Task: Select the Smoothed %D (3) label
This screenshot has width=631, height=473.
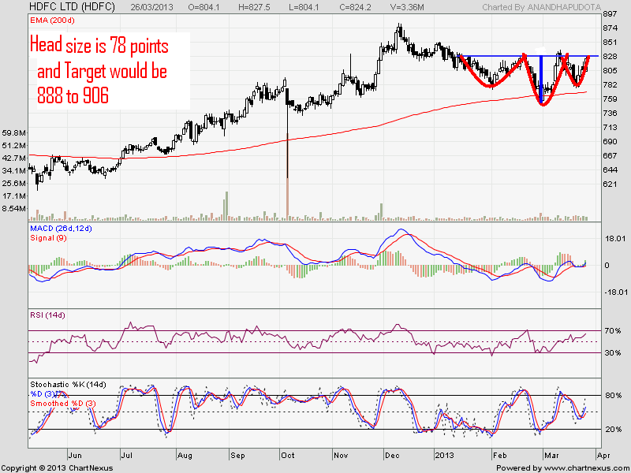Action: 63,403
